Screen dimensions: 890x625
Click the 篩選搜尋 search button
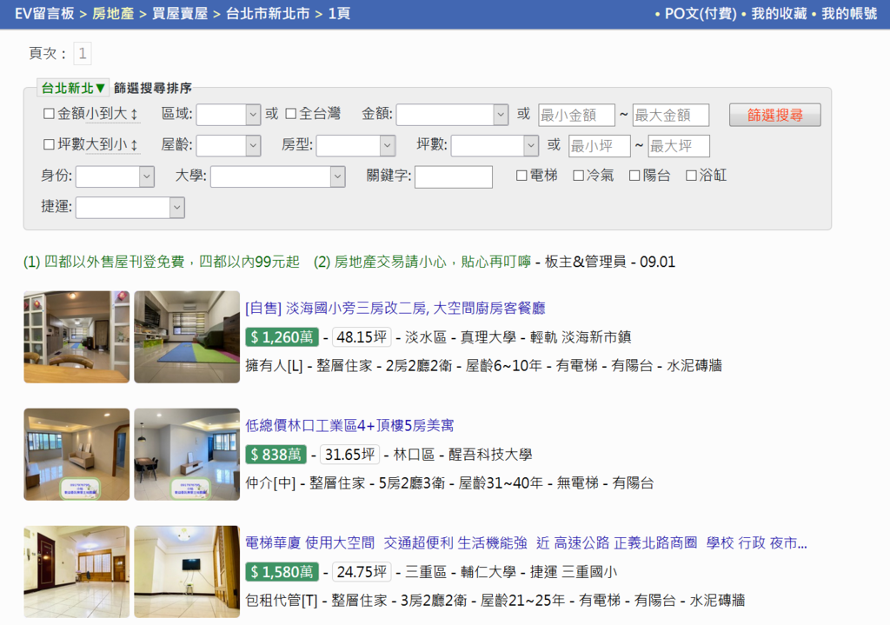pos(774,113)
